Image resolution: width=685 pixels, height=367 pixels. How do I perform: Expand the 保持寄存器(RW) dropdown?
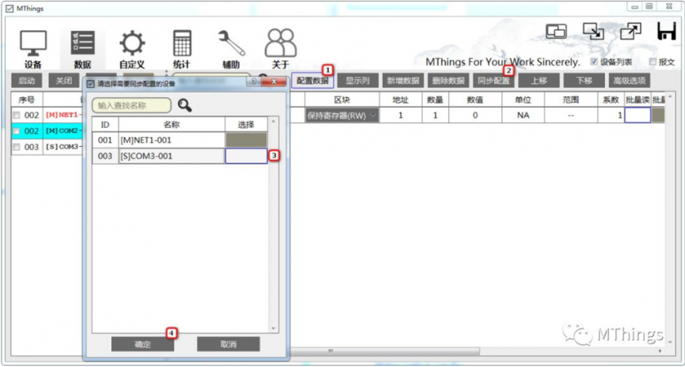coord(373,115)
